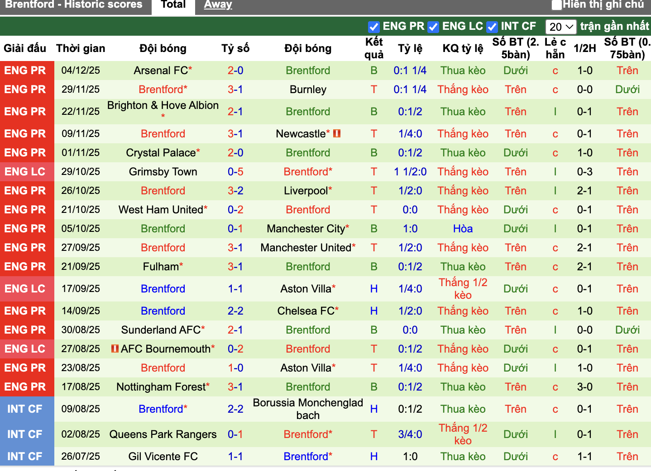Click the Hòa result in Manchester City row

463,229
